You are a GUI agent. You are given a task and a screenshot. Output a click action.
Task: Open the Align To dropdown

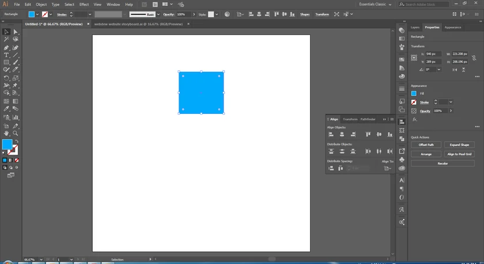387,168
